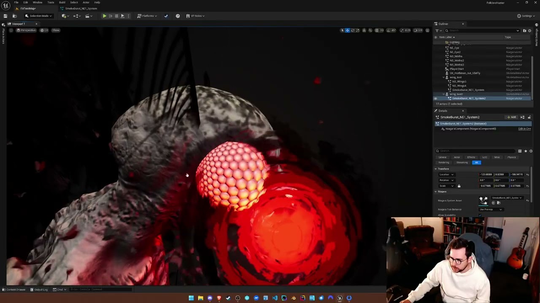The width and height of the screenshot is (540, 303).
Task: Use selected asset for Niagara System Asset
Action: (x=493, y=203)
